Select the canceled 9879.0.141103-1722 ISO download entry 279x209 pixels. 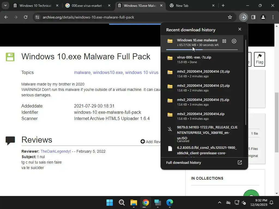[x=202, y=134]
